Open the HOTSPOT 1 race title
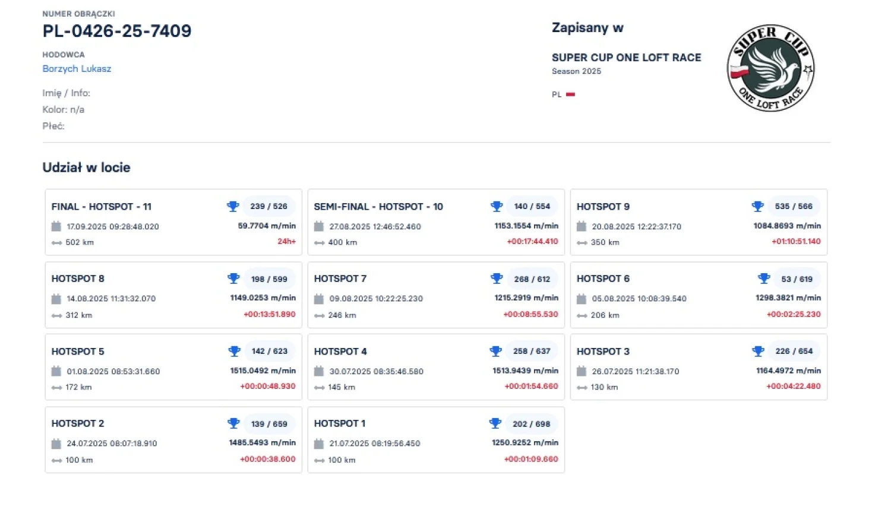 pyautogui.click(x=340, y=423)
